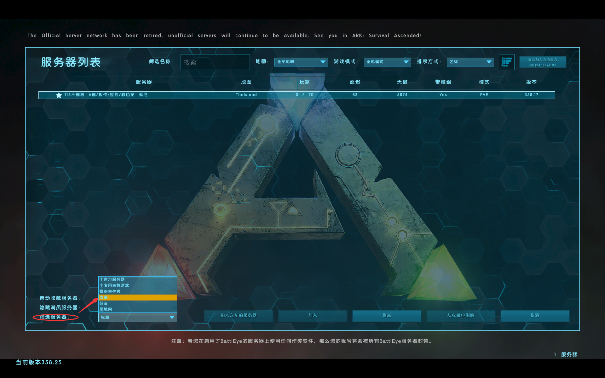
Task: Choose 局域网 in the filter list
Action: coord(138,309)
